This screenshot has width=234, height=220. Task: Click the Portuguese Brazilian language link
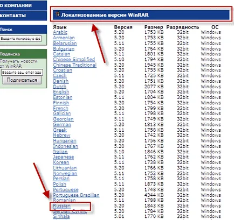point(76,195)
